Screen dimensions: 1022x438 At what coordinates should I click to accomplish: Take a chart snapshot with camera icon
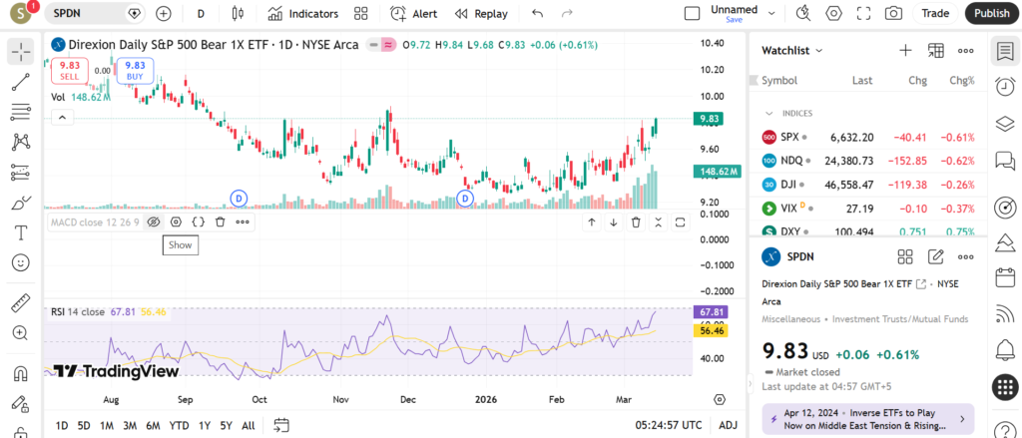tap(893, 13)
